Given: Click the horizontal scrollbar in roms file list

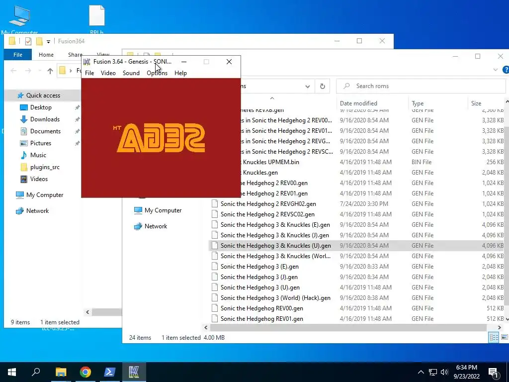Looking at the screenshot, I should tap(348, 327).
